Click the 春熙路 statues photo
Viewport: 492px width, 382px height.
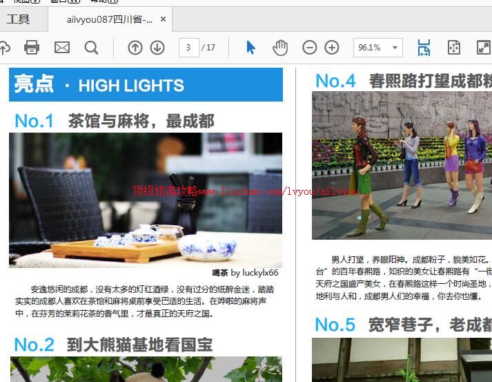click(402, 165)
